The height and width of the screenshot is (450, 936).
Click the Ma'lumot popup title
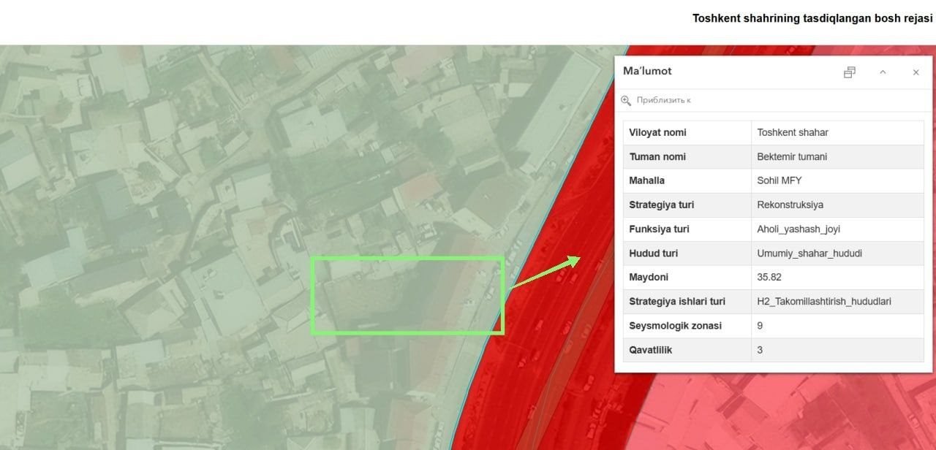coord(647,71)
